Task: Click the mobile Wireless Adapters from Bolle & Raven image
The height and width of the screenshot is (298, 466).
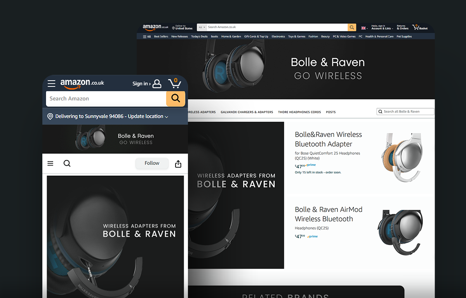Action: click(115, 237)
